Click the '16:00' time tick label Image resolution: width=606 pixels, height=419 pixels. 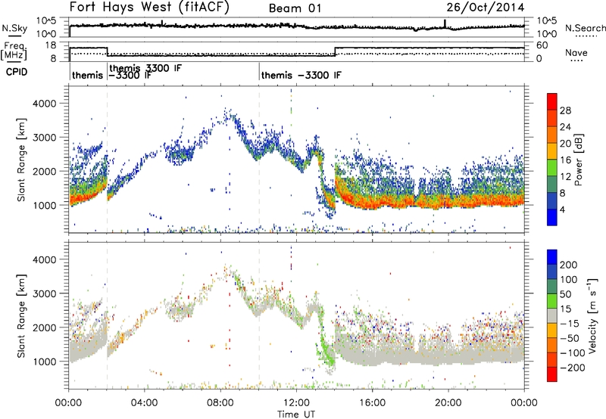[372, 403]
